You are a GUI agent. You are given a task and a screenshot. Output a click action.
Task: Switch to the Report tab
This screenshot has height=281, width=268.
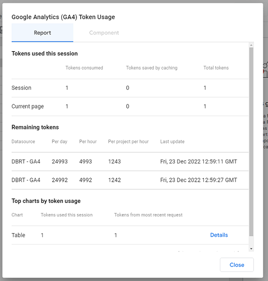pos(42,33)
